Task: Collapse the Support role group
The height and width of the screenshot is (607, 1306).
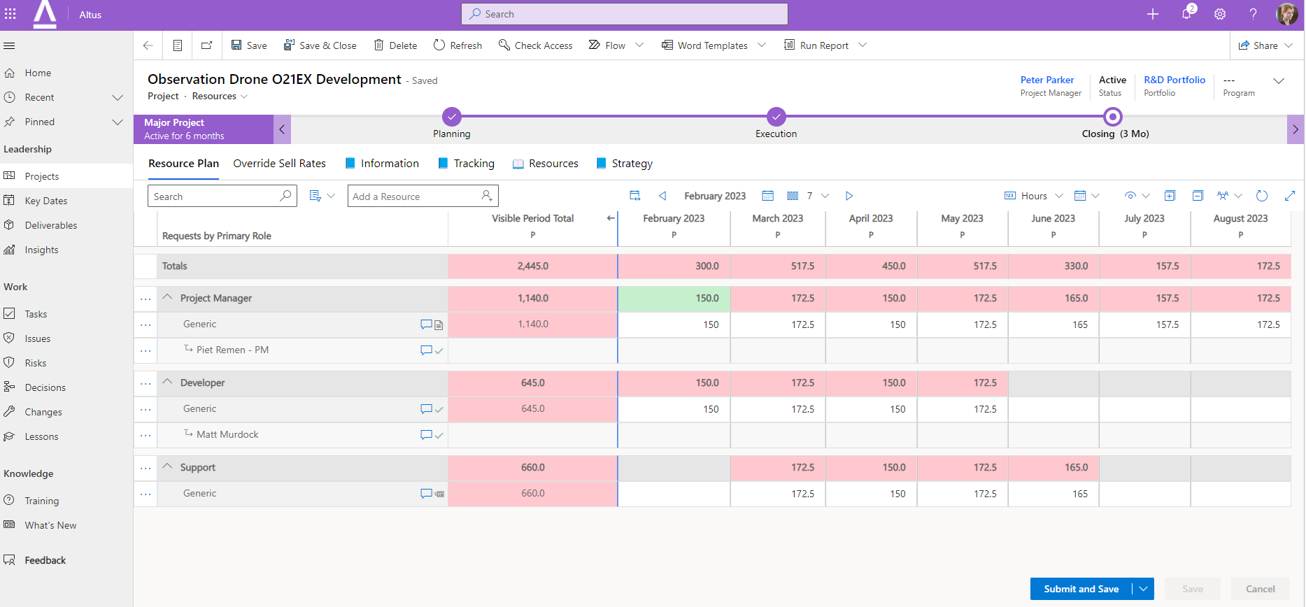Action: click(x=167, y=466)
